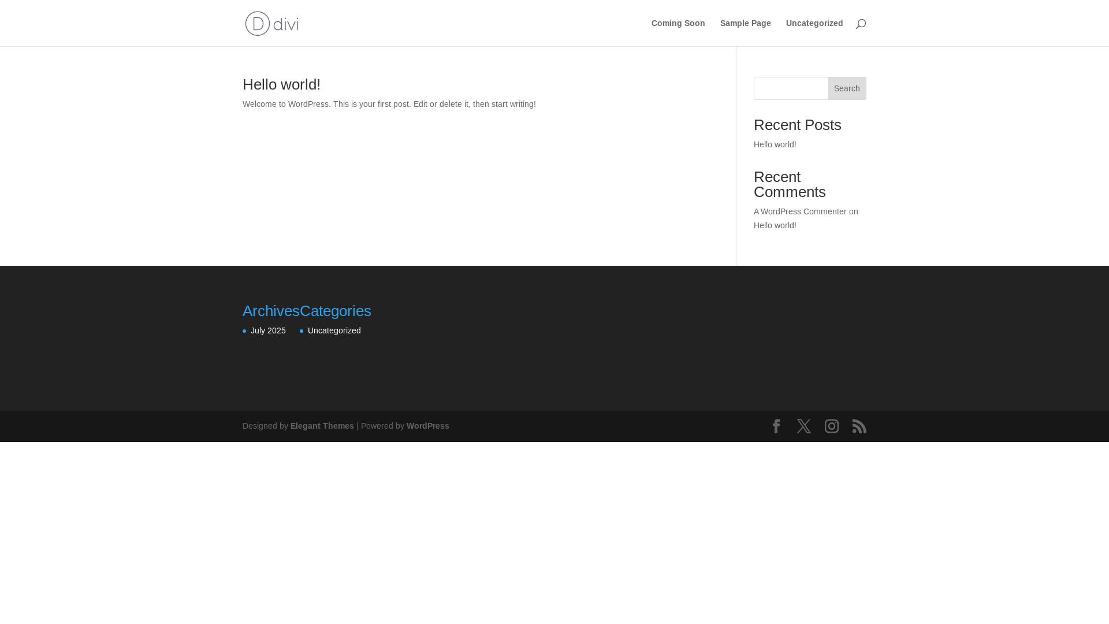Click the Divi logo in header

click(x=271, y=23)
